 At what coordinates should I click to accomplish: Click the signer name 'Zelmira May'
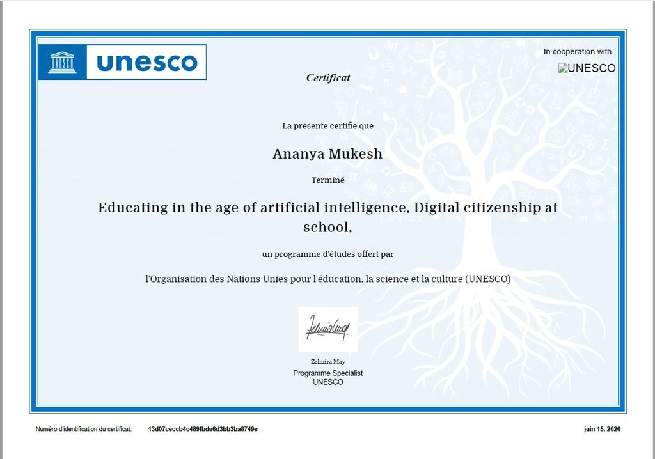click(x=328, y=362)
